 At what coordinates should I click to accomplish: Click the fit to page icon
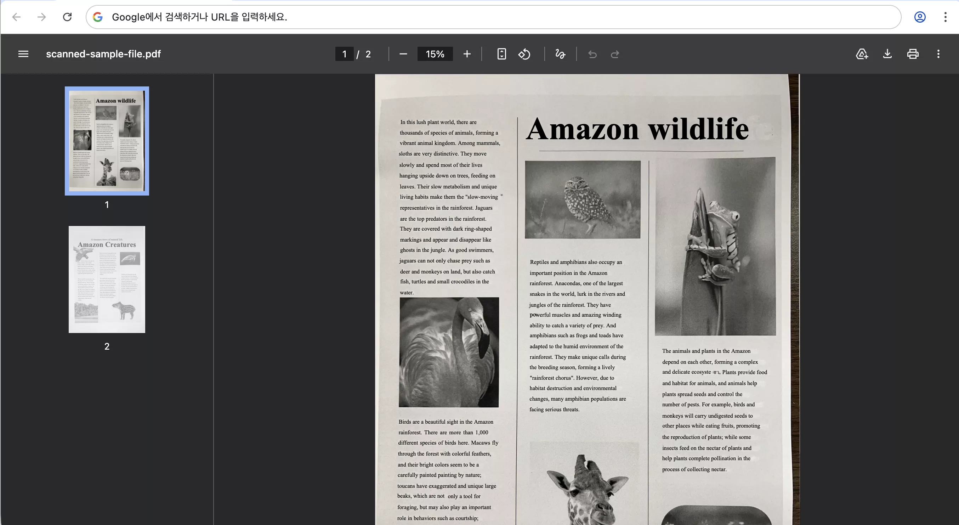click(501, 54)
